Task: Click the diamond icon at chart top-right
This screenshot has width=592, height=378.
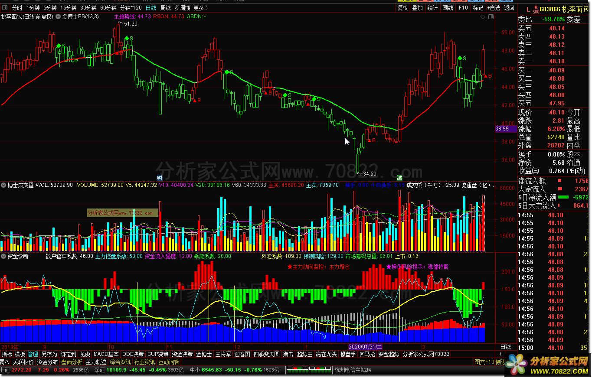Action: point(483,17)
